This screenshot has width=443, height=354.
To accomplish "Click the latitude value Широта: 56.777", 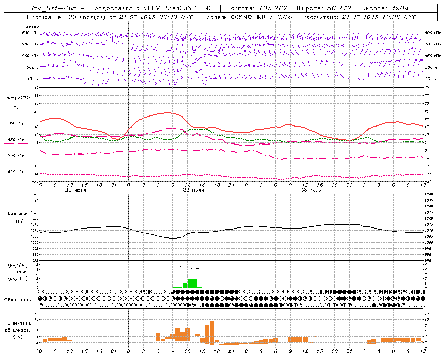I will click(324, 8).
